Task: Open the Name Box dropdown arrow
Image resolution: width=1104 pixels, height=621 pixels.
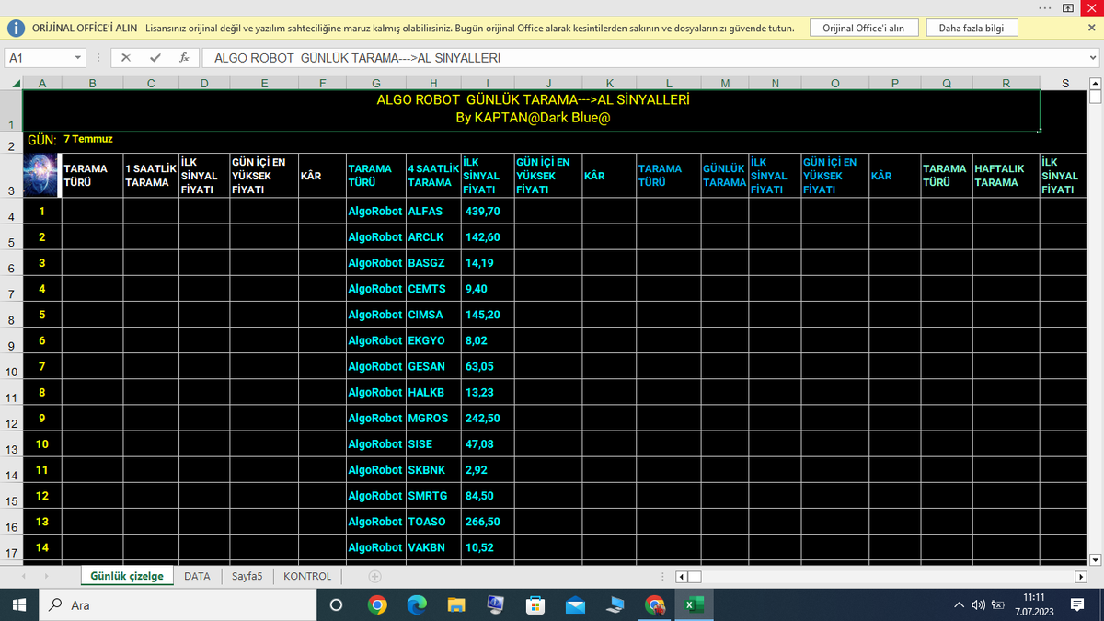Action: coord(77,58)
